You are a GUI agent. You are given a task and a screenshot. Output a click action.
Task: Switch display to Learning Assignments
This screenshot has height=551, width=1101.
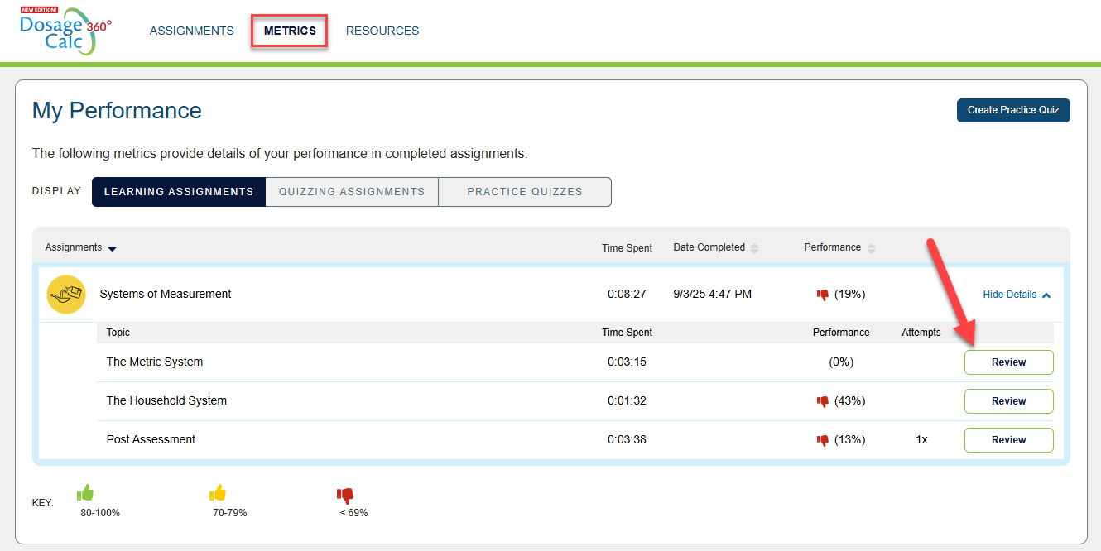(179, 191)
